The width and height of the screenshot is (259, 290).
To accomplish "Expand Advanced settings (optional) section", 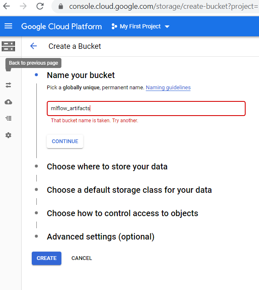I will 100,237.
